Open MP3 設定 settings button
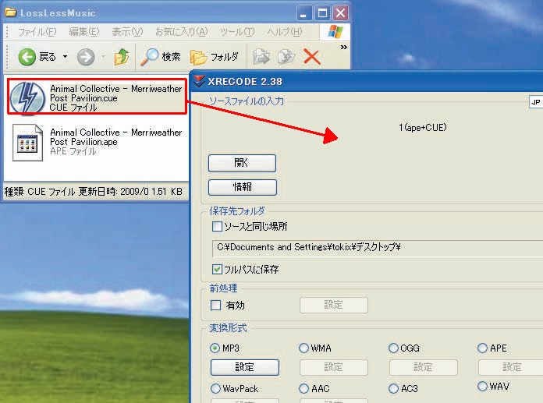The image size is (543, 403). pos(245,367)
